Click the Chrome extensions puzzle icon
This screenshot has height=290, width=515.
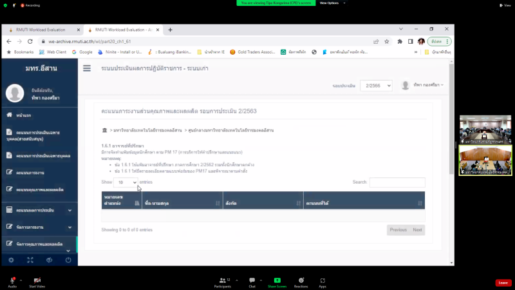pyautogui.click(x=400, y=41)
